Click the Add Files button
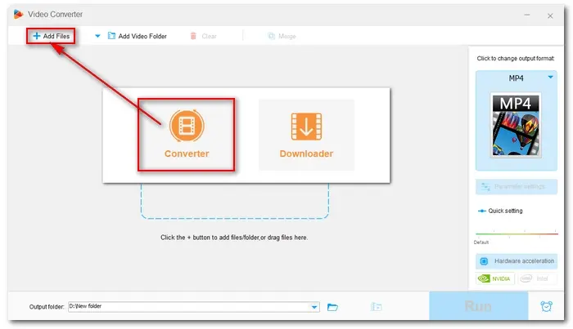This screenshot has width=573, height=329. point(51,36)
